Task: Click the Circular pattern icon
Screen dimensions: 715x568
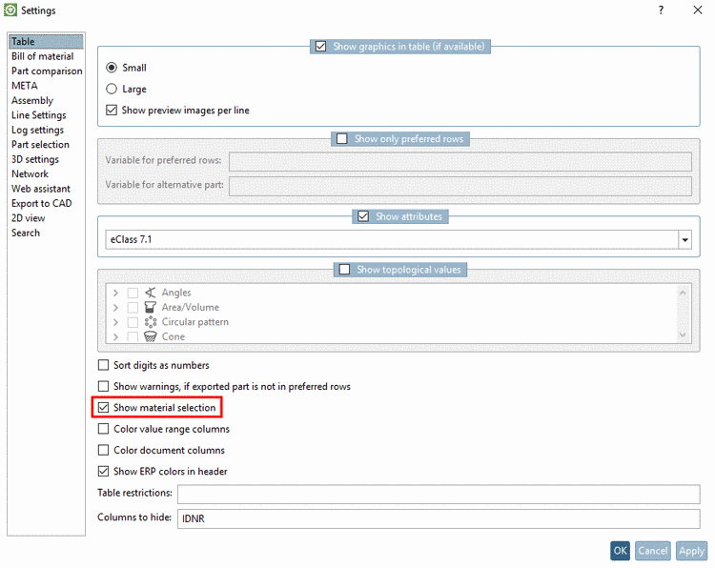Action: click(150, 322)
